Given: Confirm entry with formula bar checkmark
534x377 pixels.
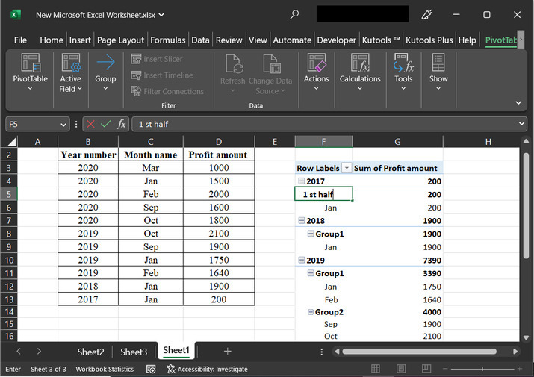Looking at the screenshot, I should click(x=105, y=124).
